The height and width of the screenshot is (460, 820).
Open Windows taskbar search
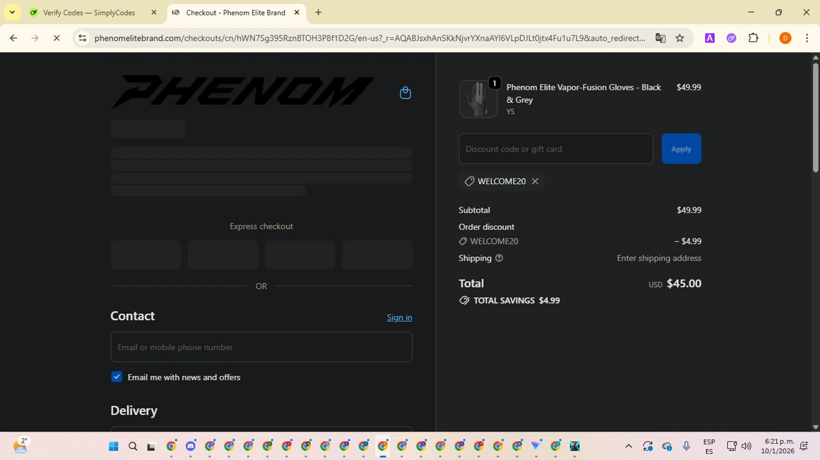133,446
